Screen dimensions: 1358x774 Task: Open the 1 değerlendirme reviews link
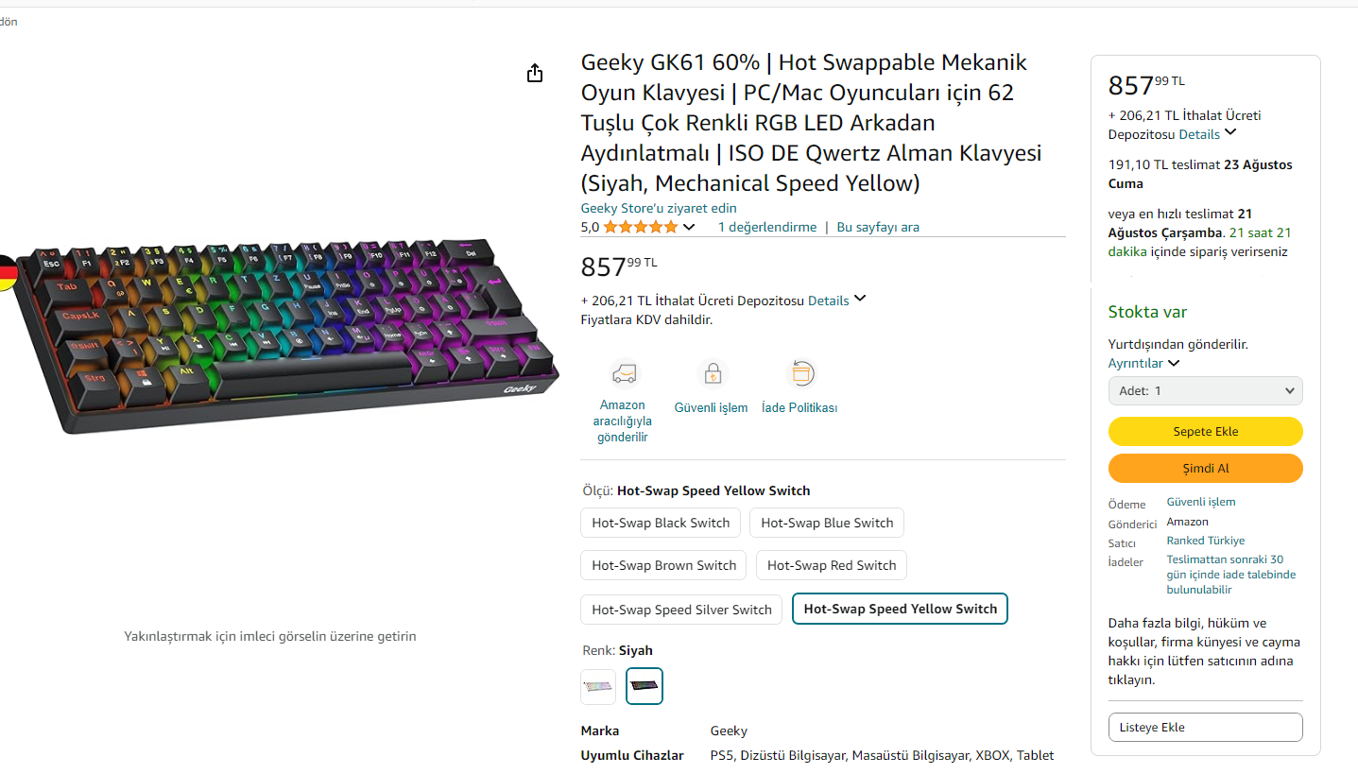point(767,227)
